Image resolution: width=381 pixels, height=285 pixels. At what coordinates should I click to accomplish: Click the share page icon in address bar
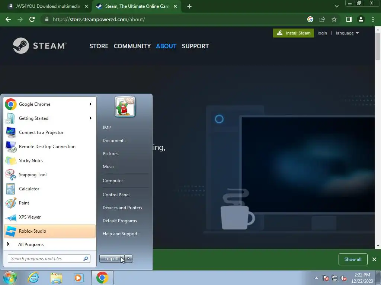(x=322, y=19)
